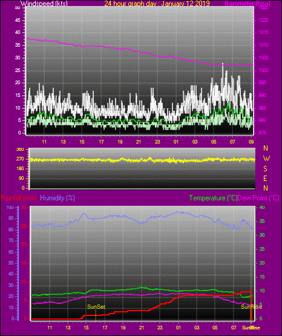282x336 pixels.
Task: Click the 50 humidity axis value
Action: tap(11, 263)
